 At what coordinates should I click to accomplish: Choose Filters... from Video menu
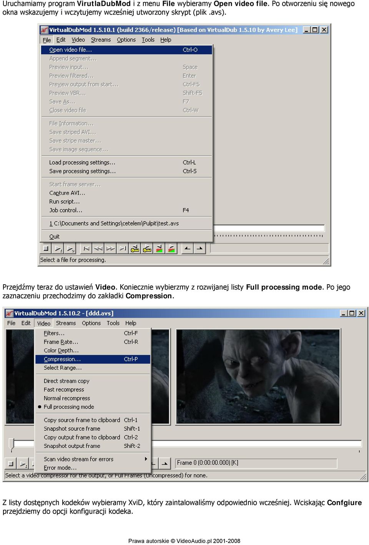93,333
